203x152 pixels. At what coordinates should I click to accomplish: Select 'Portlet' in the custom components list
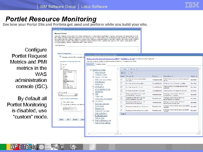[x=69, y=81]
